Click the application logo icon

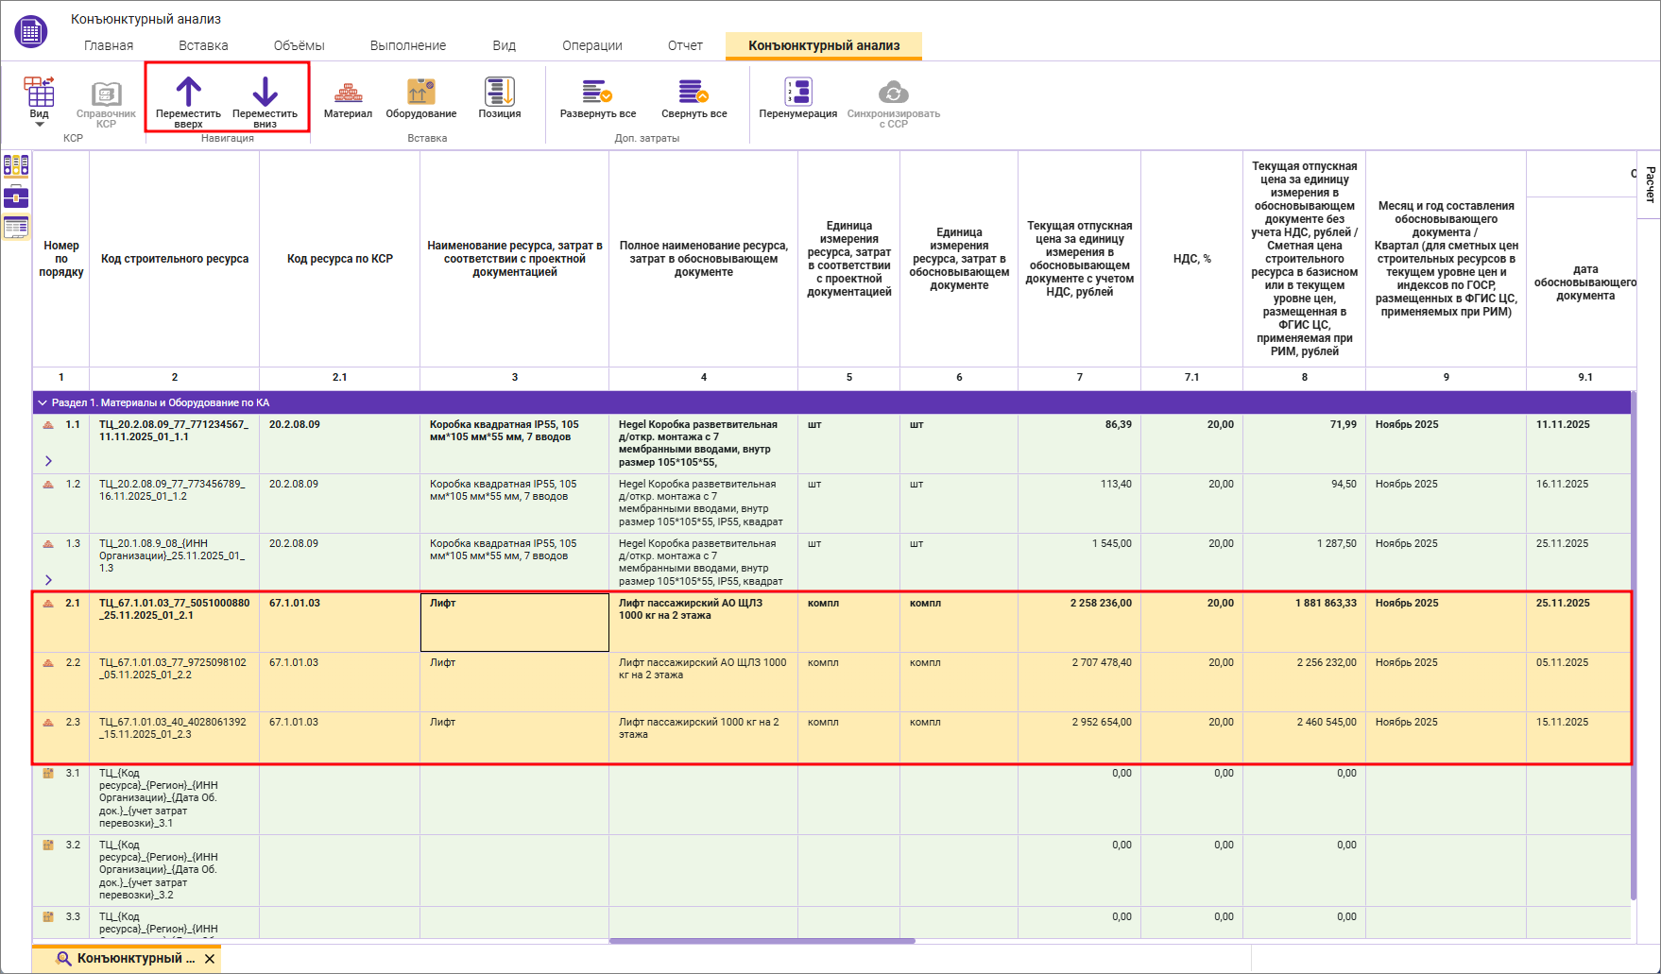pos(31,31)
